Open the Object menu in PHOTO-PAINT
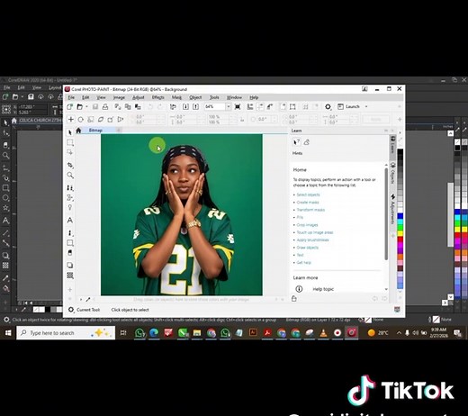The width and height of the screenshot is (468, 416). (195, 97)
